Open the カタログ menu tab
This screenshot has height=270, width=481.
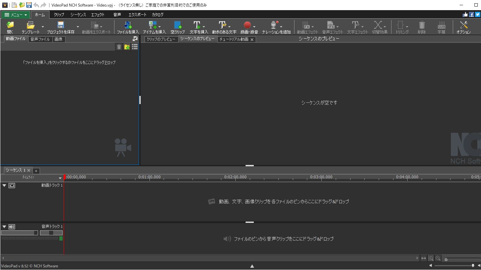pyautogui.click(x=157, y=15)
